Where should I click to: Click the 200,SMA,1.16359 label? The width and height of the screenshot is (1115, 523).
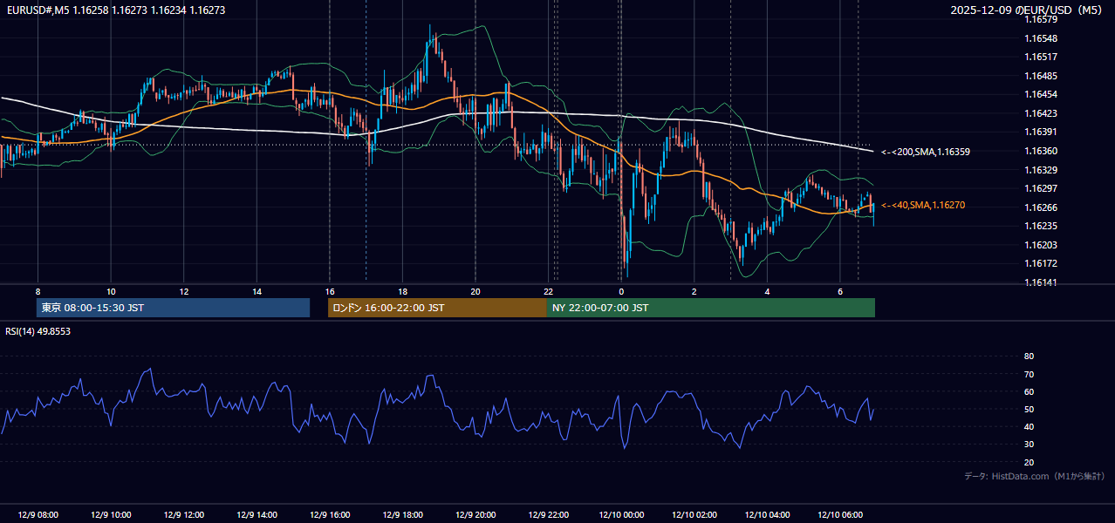[x=926, y=152]
